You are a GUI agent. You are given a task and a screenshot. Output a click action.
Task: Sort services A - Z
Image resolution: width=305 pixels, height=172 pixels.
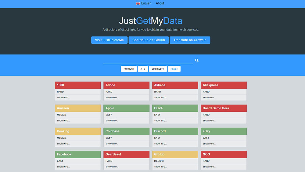[x=143, y=69]
